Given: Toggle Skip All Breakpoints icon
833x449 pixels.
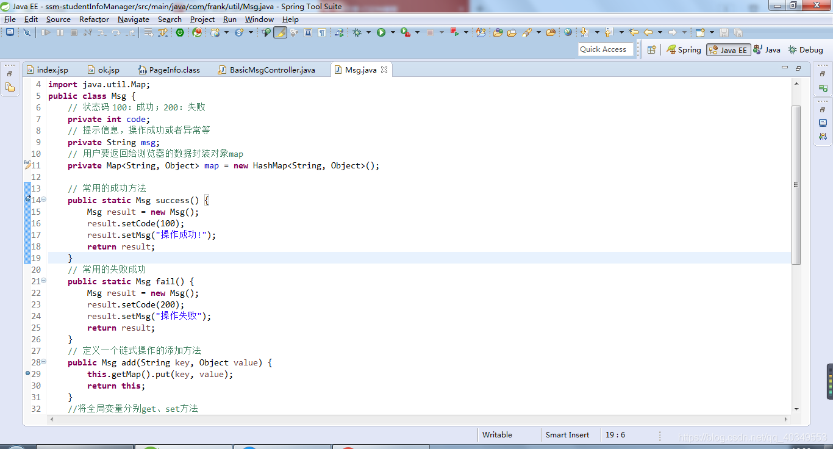Looking at the screenshot, I should 27,32.
